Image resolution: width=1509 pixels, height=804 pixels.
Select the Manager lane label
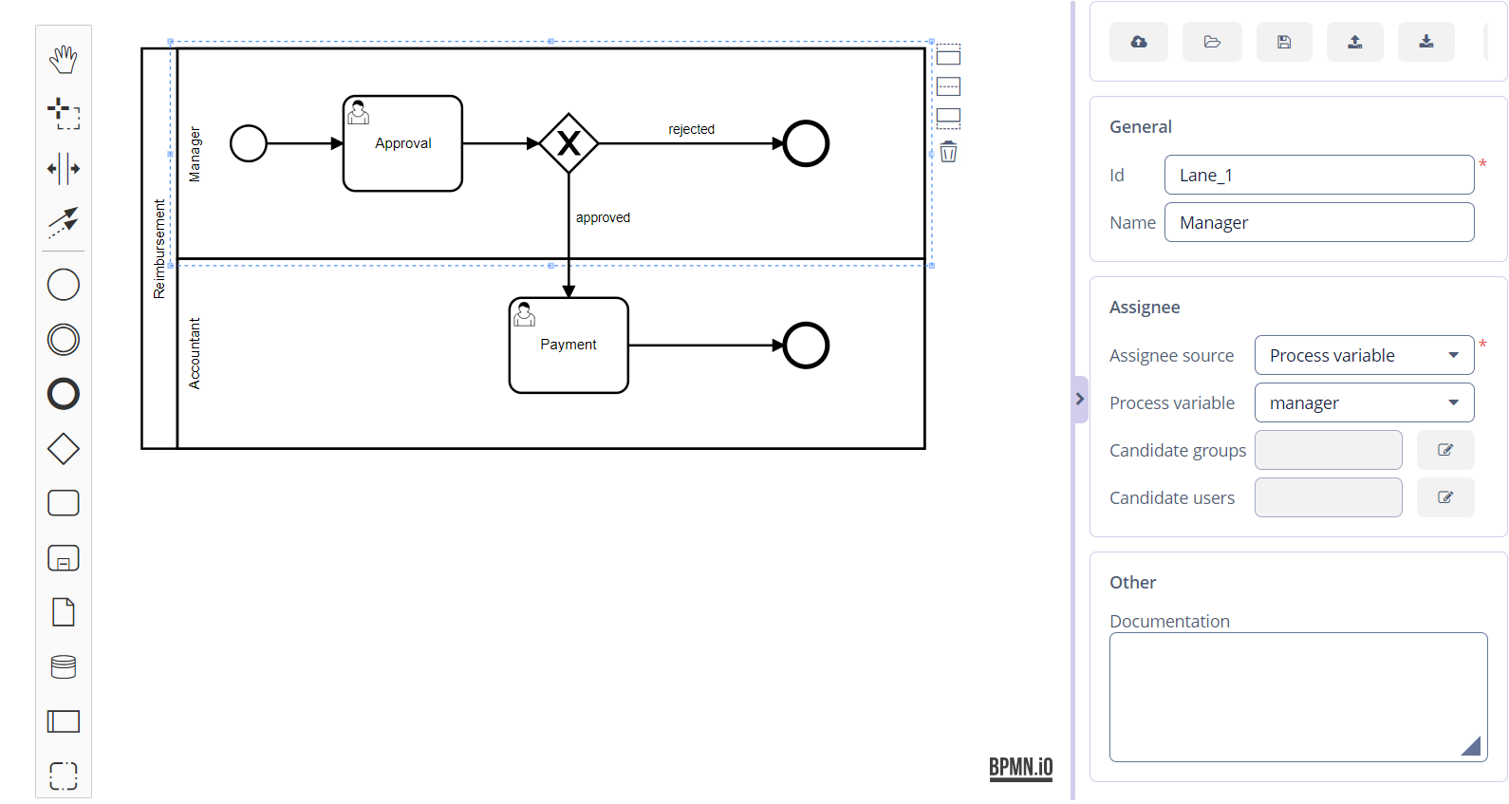pos(195,154)
